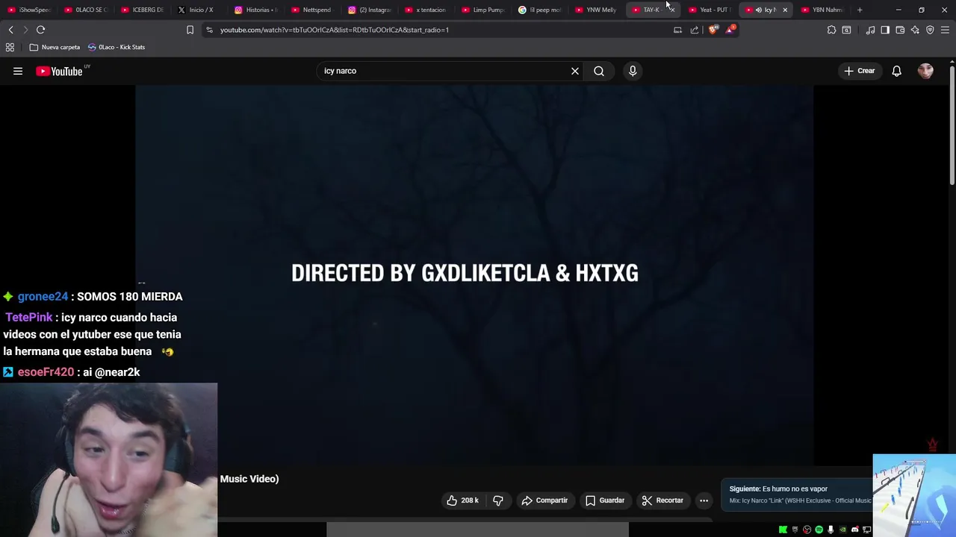This screenshot has width=956, height=537.
Task: Open Brave VPN shield icon
Action: tap(930, 30)
